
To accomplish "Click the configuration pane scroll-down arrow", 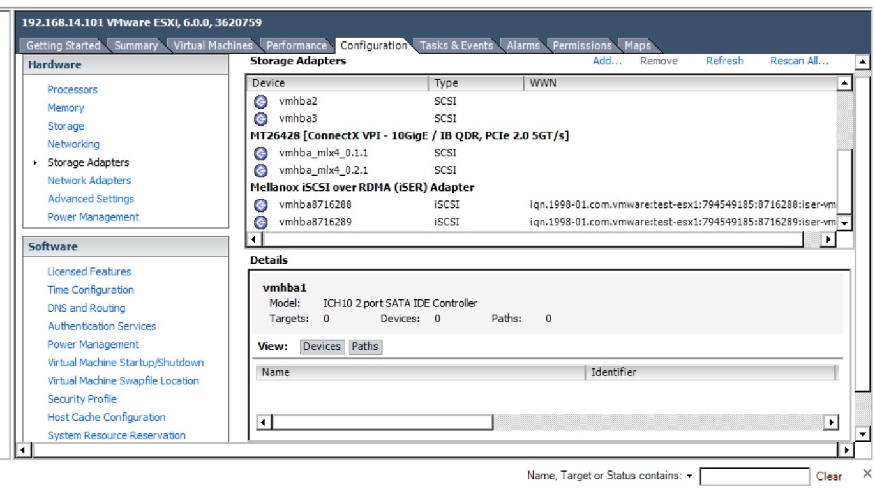I will pyautogui.click(x=862, y=433).
